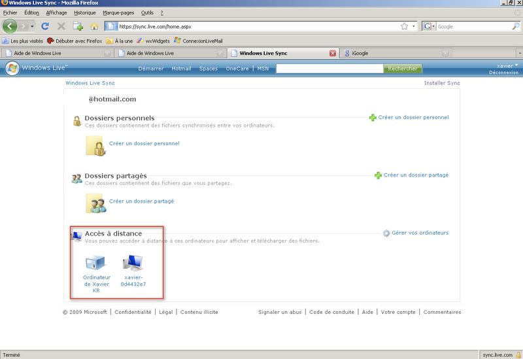Open the Outils menu
The image size is (523, 359).
[147, 12]
